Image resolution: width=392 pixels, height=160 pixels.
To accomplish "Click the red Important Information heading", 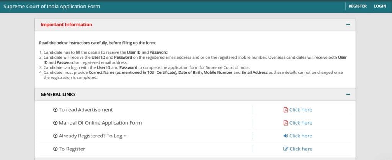I will [66, 24].
